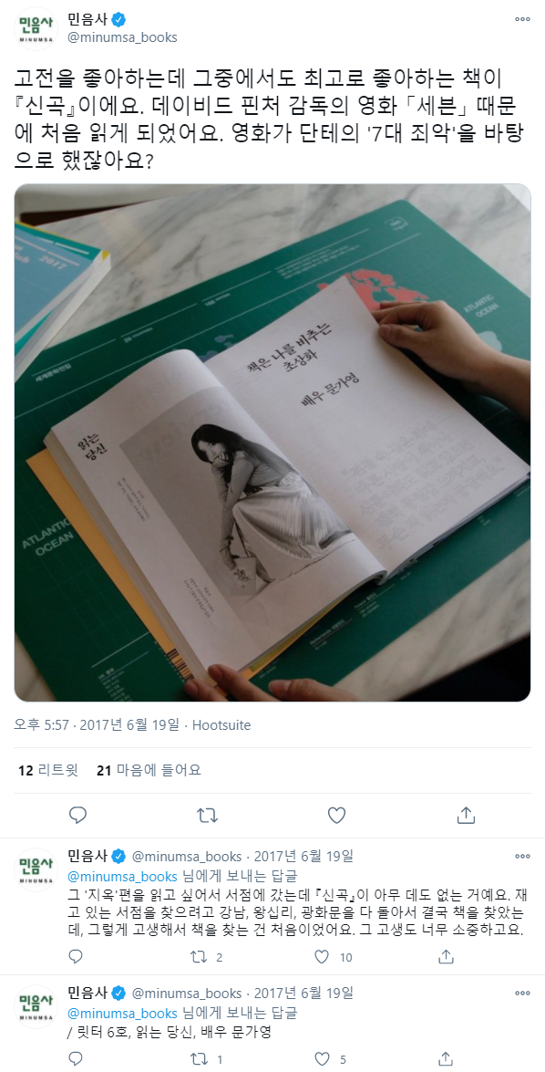This screenshot has height=1072, width=545.
Task: Open more options menu of main tweet
Action: tap(522, 19)
